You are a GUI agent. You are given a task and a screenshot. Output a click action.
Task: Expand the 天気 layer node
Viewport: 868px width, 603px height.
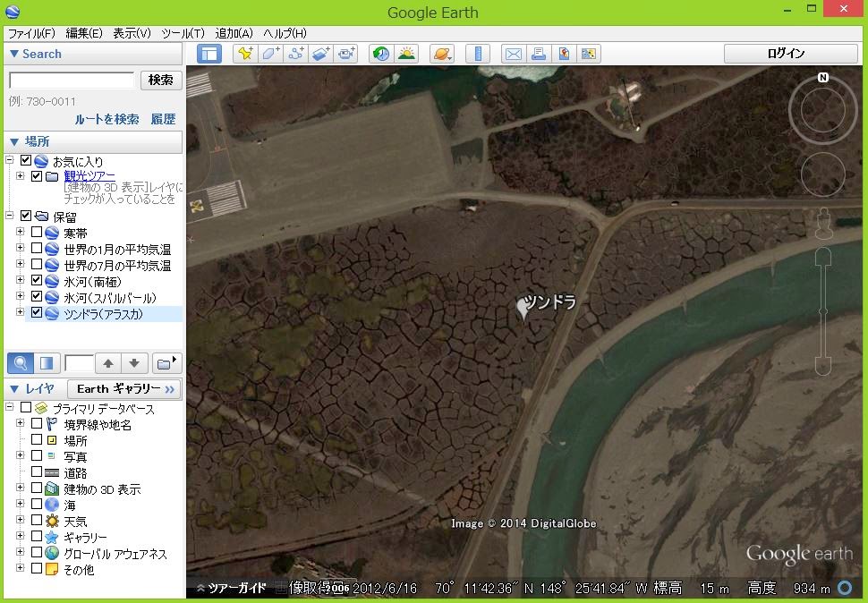pyautogui.click(x=21, y=520)
